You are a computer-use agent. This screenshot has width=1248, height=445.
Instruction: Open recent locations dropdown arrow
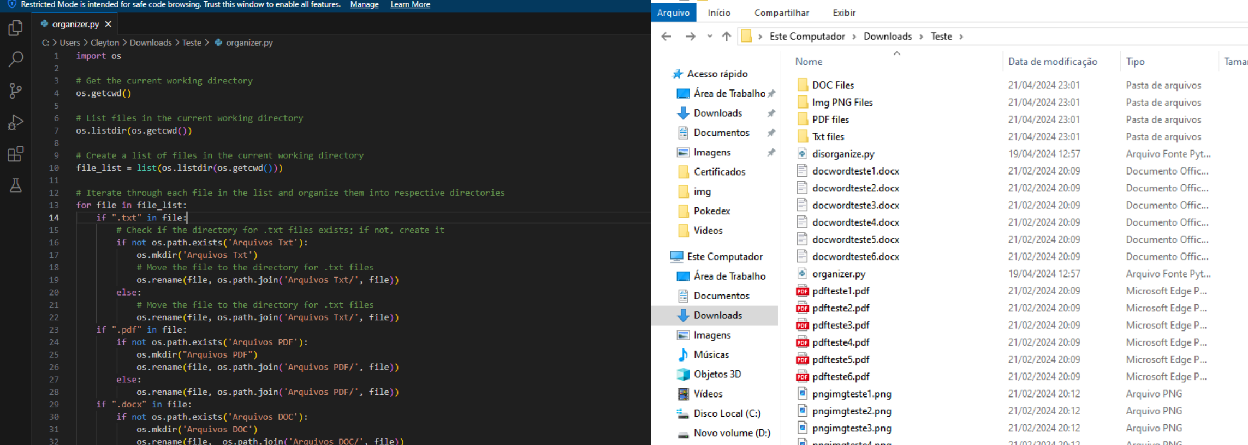click(x=709, y=37)
